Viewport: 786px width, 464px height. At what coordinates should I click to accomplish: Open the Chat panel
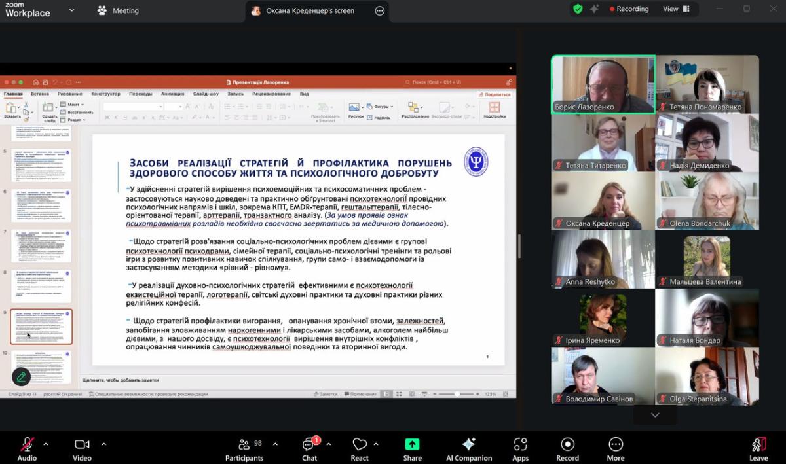click(309, 446)
